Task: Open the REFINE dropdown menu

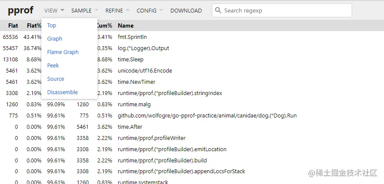Action: (x=117, y=10)
